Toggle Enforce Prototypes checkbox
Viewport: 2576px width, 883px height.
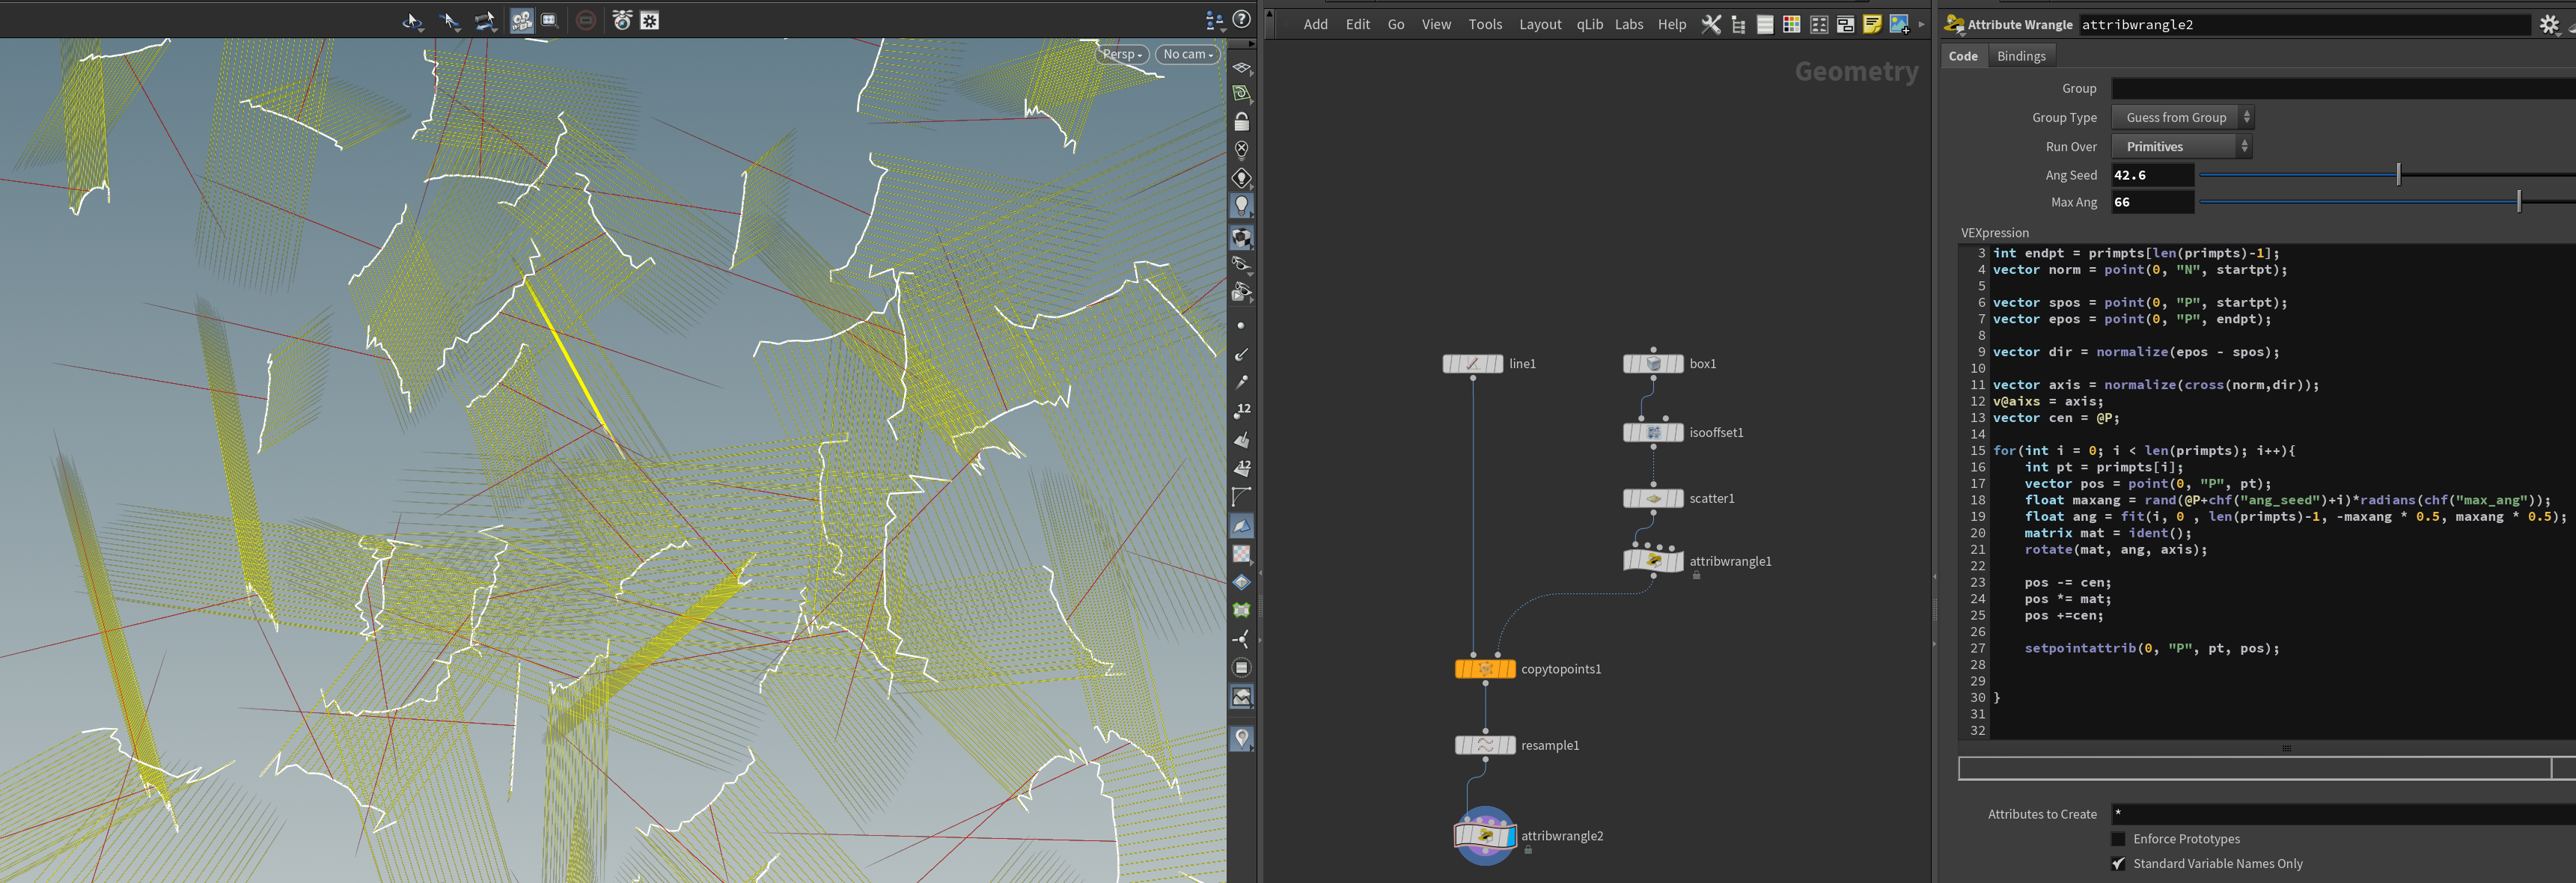(2118, 839)
